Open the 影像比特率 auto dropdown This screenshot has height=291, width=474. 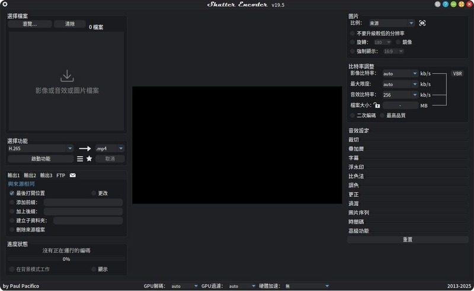[400, 74]
